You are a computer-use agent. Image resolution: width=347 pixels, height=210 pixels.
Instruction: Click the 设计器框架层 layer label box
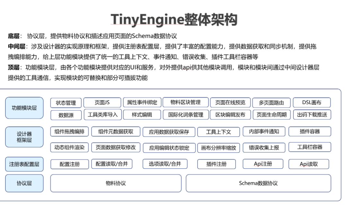[x=24, y=137]
